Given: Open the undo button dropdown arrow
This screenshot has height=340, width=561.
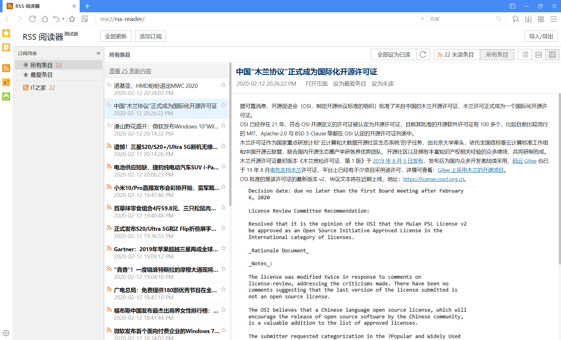Looking at the screenshot, I should click(x=63, y=19).
